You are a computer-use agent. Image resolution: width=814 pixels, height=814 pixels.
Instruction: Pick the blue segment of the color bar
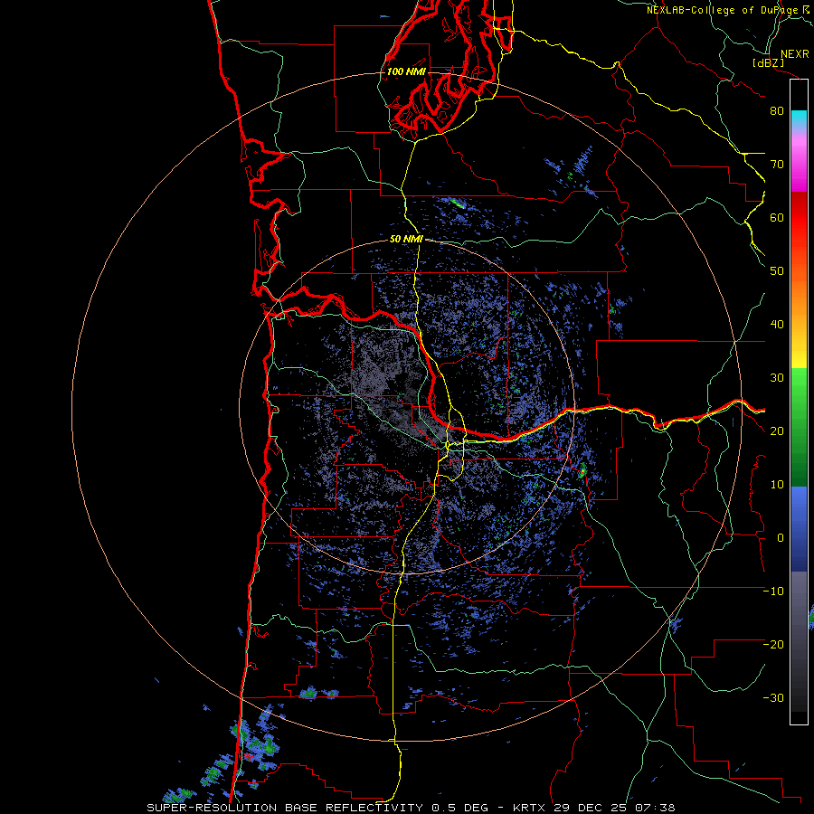point(799,529)
